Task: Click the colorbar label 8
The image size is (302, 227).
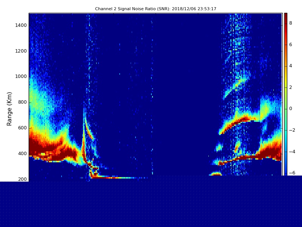Action: (291, 23)
